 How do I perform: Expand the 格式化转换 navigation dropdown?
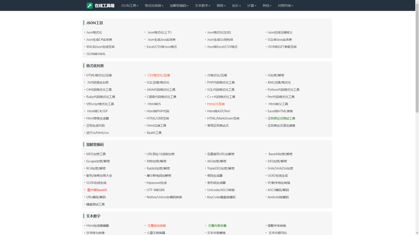click(x=154, y=6)
